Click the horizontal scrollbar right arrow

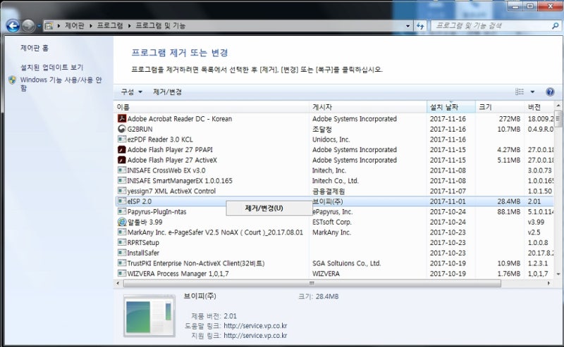tap(548, 284)
